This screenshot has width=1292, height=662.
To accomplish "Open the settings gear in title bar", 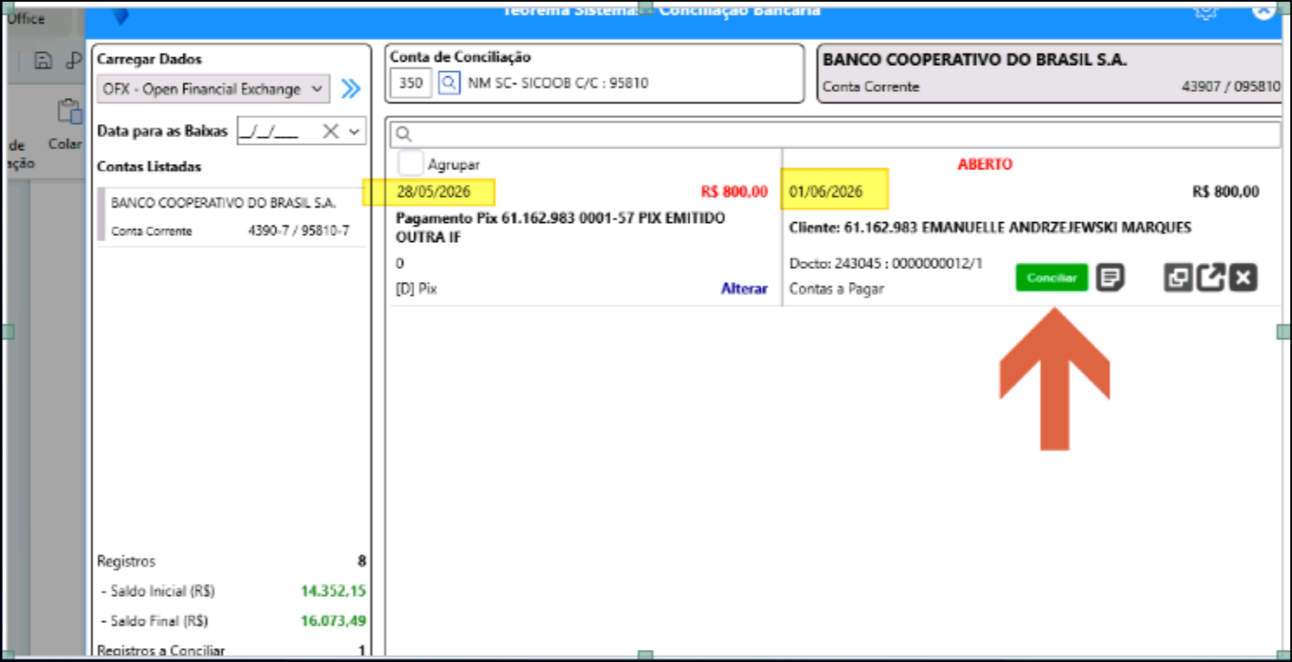I will (x=1204, y=10).
